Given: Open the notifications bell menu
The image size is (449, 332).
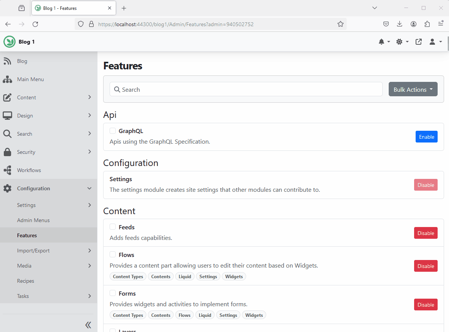Looking at the screenshot, I should [384, 42].
